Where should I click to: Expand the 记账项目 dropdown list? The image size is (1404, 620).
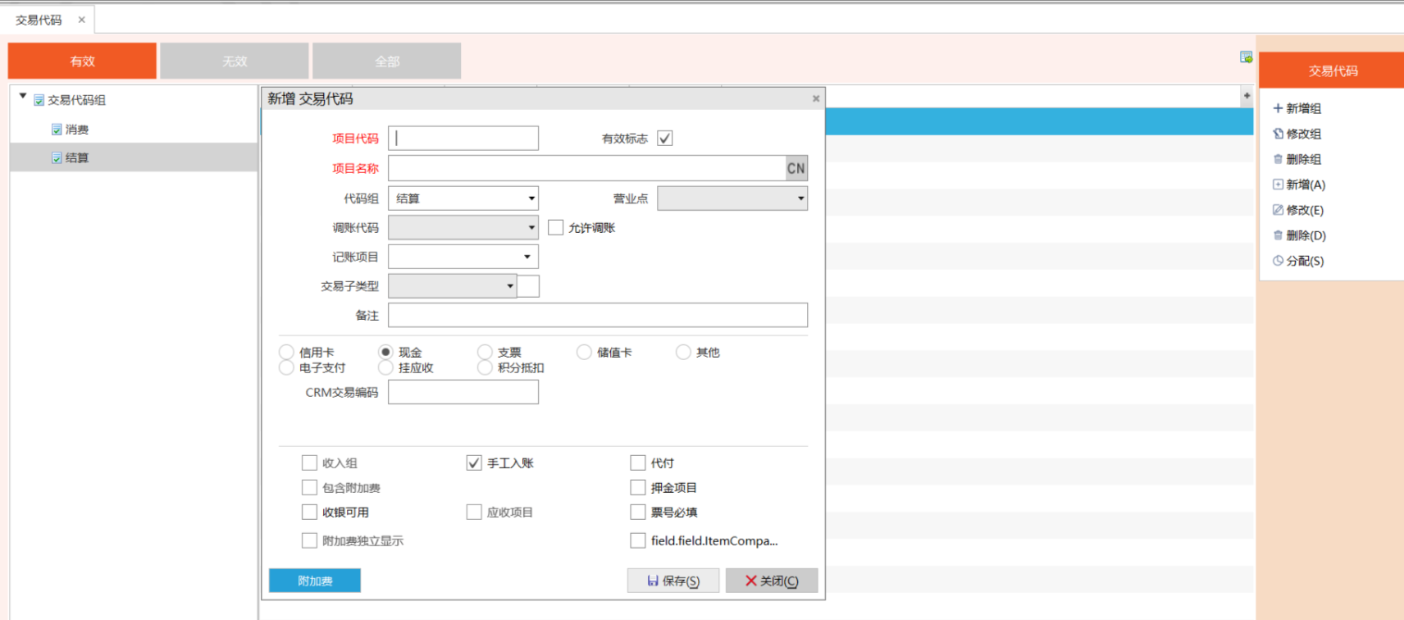[x=526, y=257]
